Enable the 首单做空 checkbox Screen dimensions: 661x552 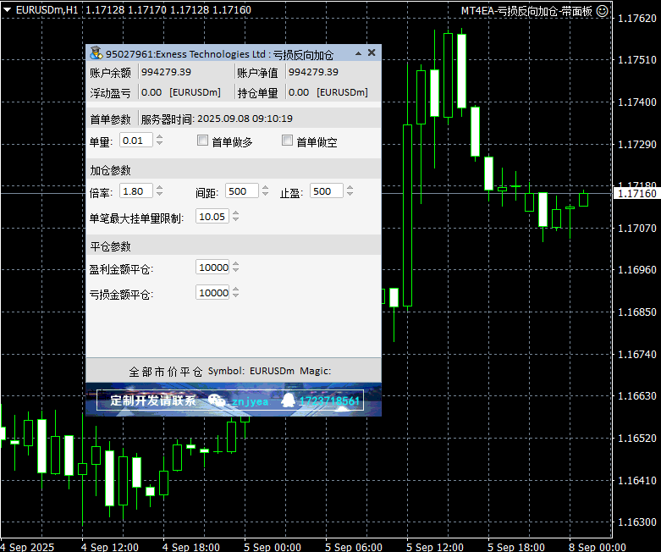click(287, 141)
